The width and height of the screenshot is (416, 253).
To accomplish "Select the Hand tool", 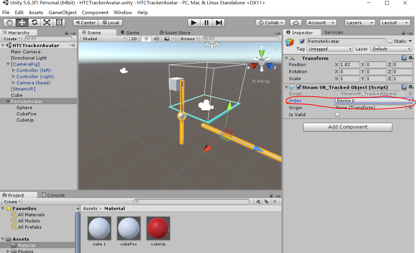I will (x=10, y=23).
